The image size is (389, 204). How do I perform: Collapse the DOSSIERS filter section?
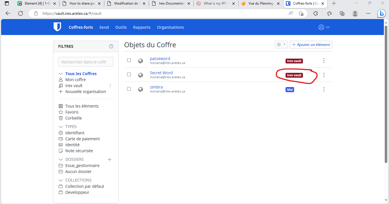pos(60,160)
